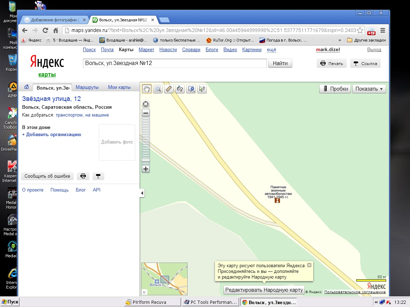Click the Chrome back arrow
This screenshot has width=410, height=307.
click(25, 30)
